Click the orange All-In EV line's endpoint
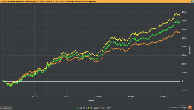Image resolution: width=194 pixels, height=110 pixels. tap(180, 32)
